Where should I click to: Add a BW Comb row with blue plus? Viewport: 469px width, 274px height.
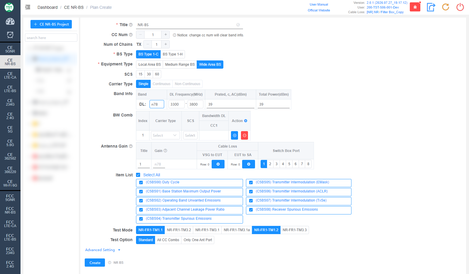tap(235, 135)
